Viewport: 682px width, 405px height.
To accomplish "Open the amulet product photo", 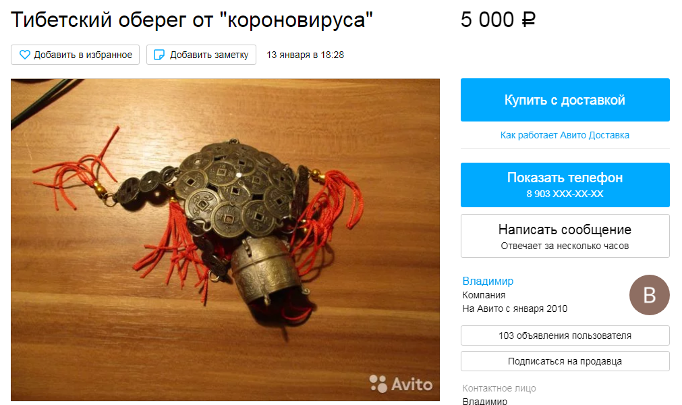I will [225, 240].
